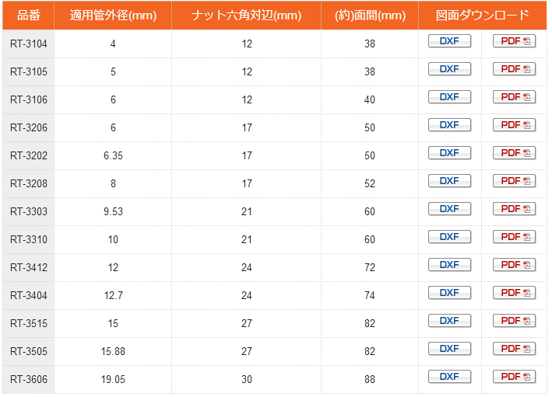Download DXF drawing for RT-3105

click(449, 69)
